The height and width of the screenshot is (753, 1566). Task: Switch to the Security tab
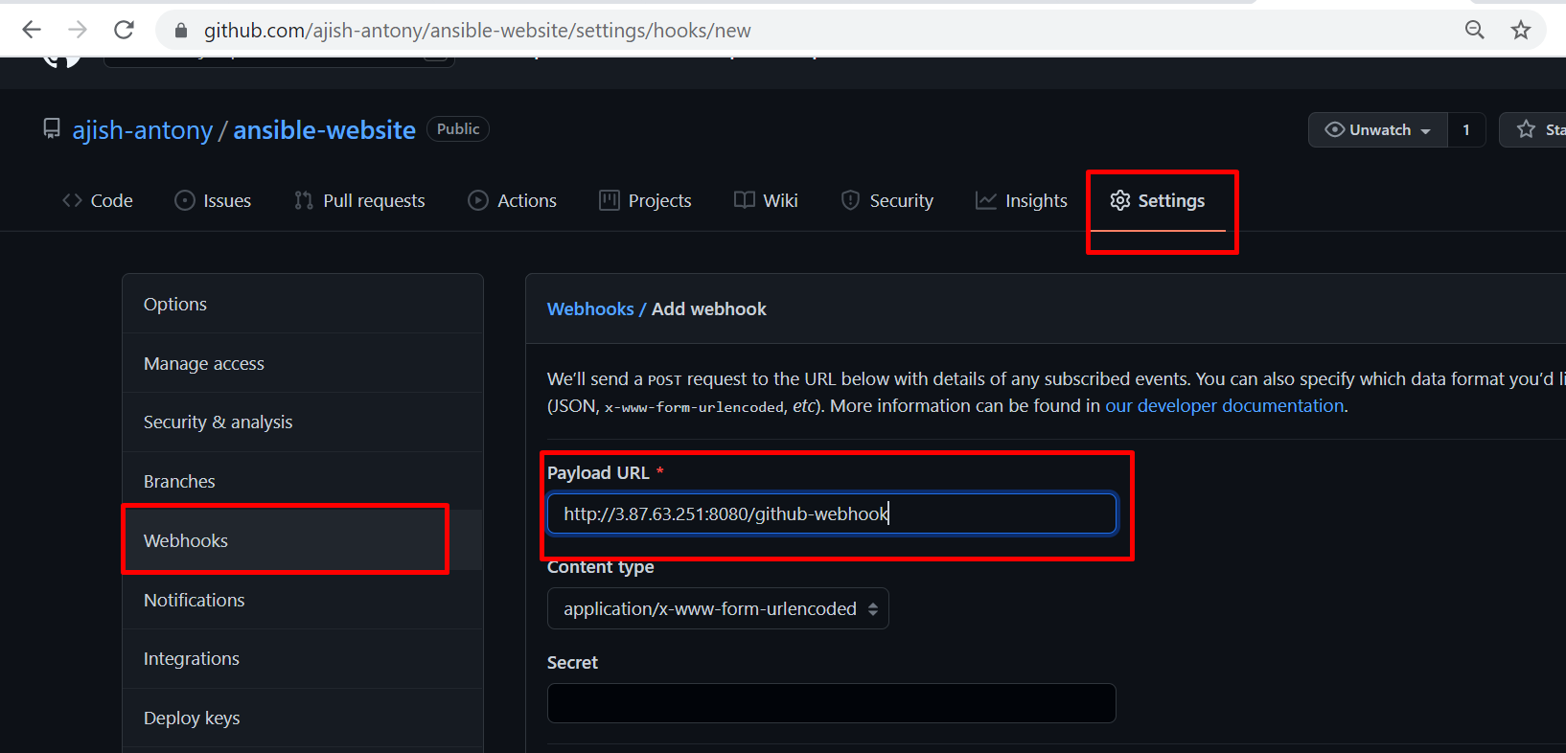coord(887,201)
